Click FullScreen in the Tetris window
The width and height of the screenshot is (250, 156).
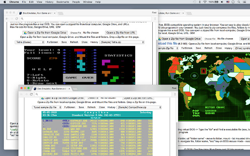tap(52, 42)
